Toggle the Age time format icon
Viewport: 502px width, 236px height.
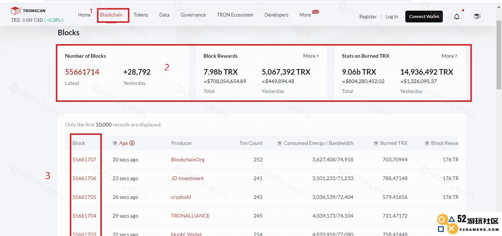coord(132,143)
